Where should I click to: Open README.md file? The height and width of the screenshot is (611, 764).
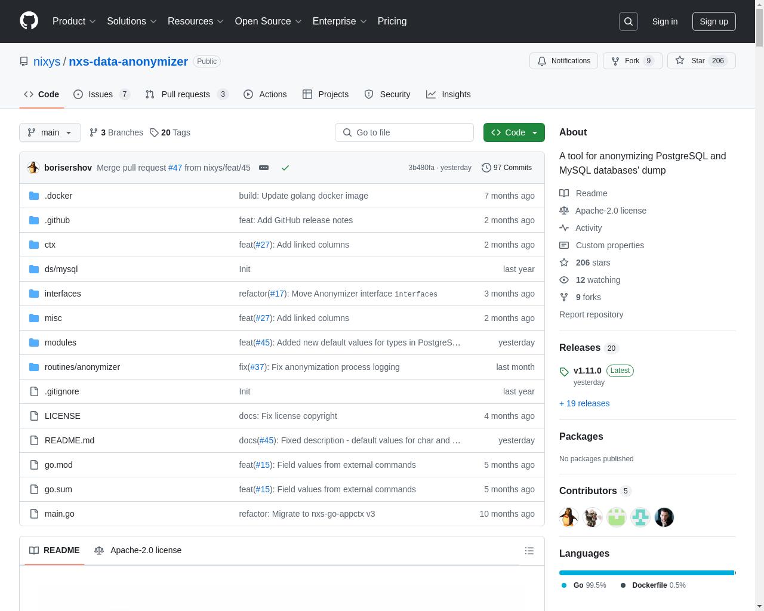(69, 440)
